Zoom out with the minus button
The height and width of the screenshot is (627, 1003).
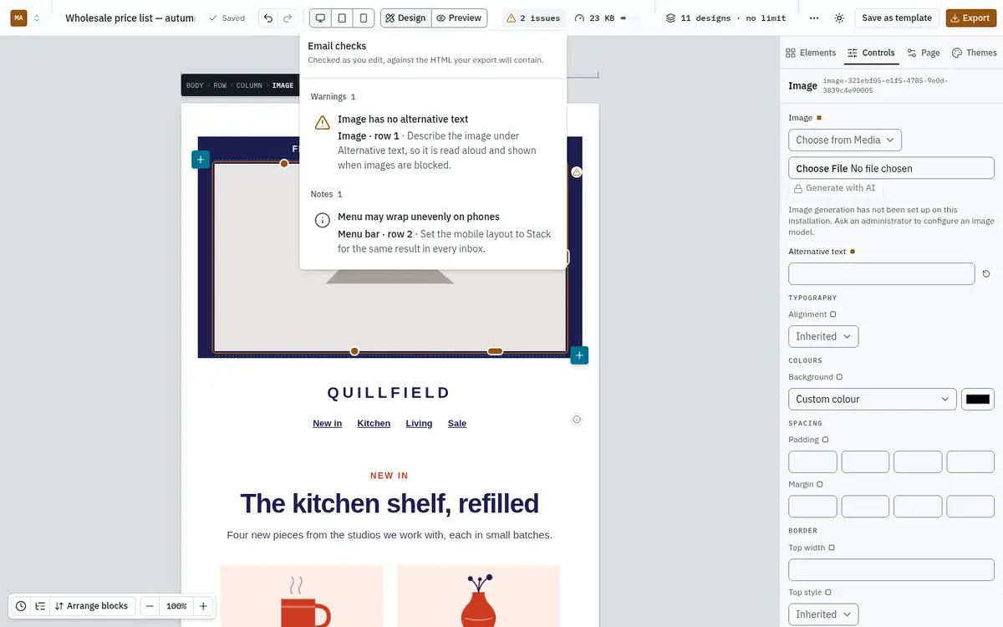click(149, 606)
